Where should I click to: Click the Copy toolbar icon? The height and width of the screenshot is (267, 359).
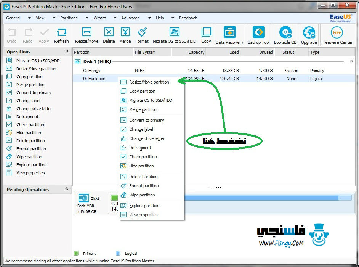[x=206, y=32]
